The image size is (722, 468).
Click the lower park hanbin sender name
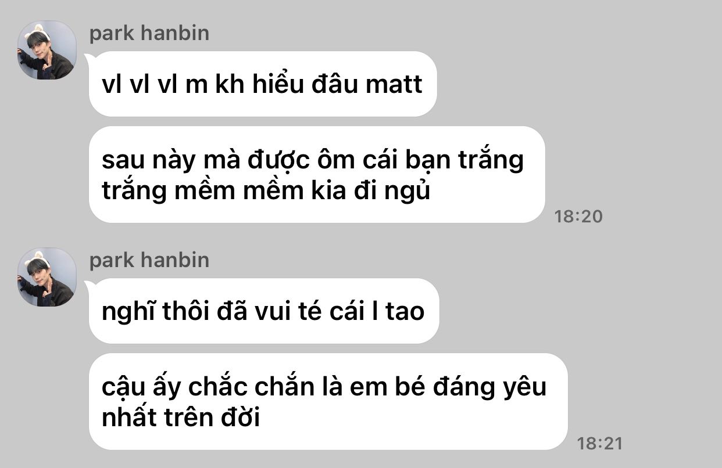coord(149,260)
